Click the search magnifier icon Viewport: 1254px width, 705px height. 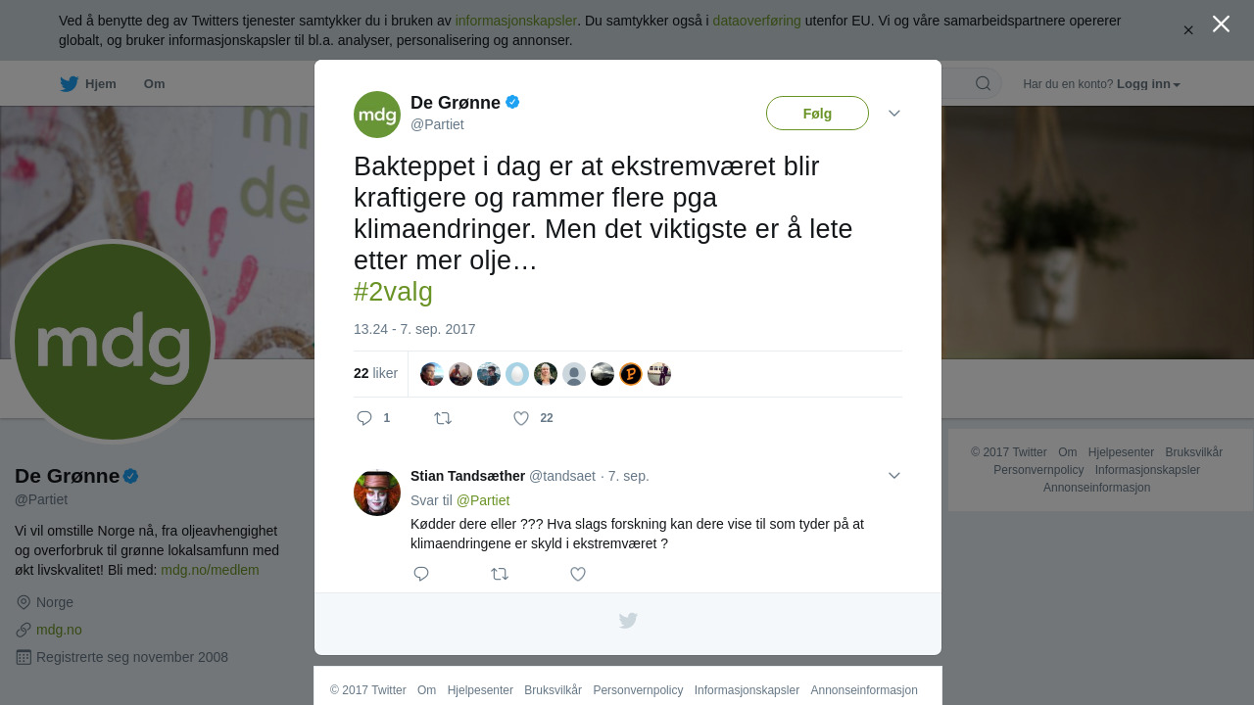click(x=983, y=83)
